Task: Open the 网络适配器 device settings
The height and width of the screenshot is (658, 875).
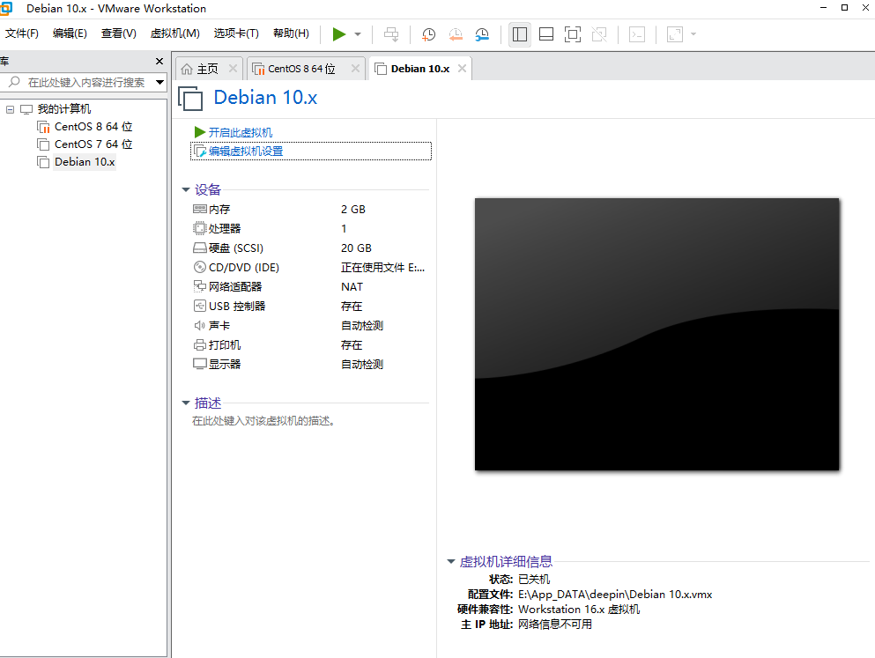Action: [235, 287]
